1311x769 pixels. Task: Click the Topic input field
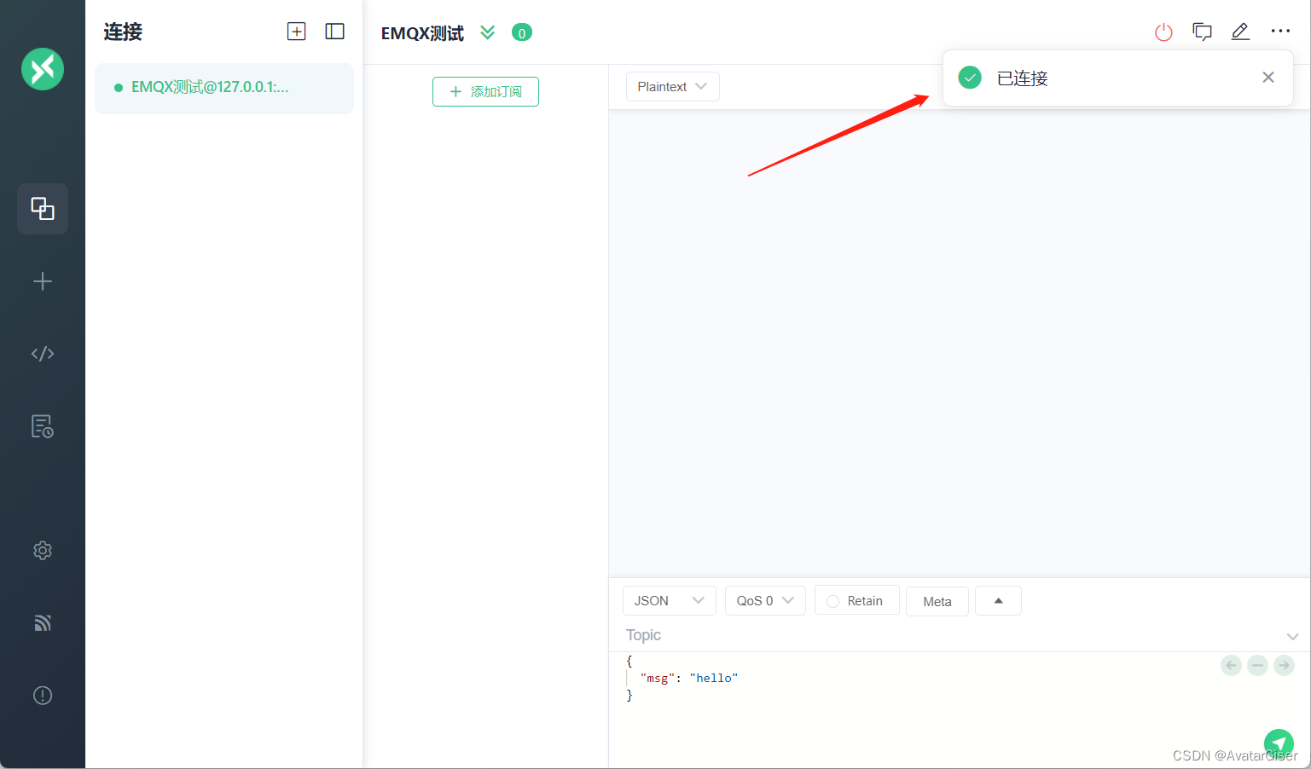point(947,635)
